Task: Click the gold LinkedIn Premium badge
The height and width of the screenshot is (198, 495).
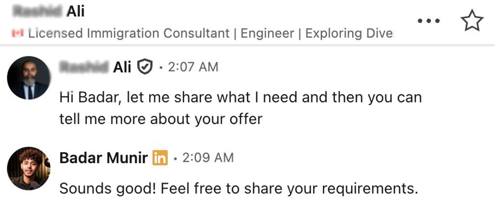Action: [160, 158]
